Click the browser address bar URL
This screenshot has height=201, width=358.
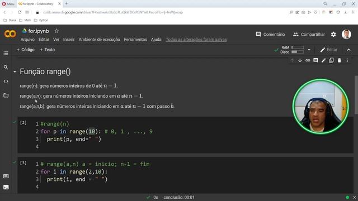(113, 12)
